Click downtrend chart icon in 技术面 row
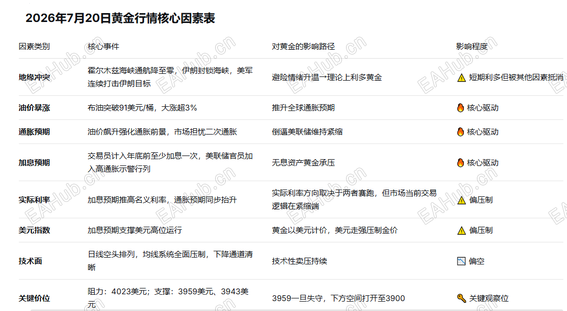The image size is (567, 311). [x=461, y=261]
